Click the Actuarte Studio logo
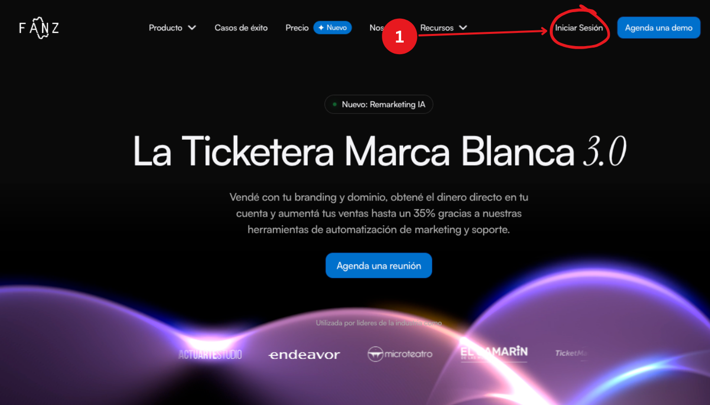Viewport: 710px width, 405px height. point(210,354)
